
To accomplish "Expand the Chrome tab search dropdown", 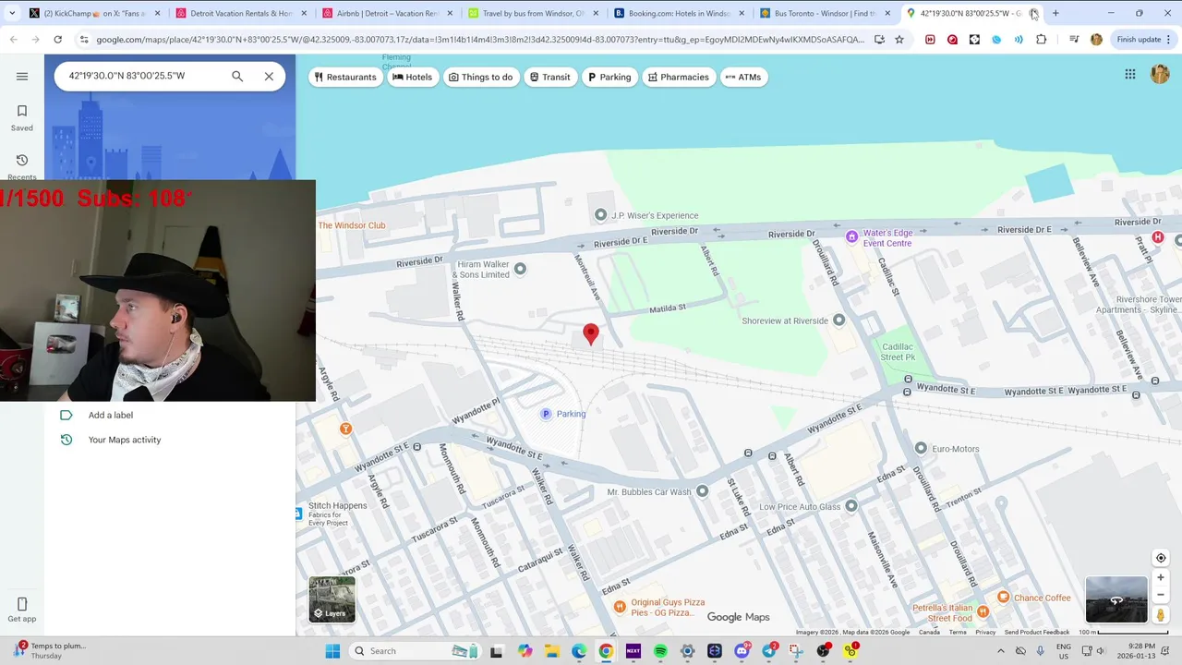I will click(11, 13).
